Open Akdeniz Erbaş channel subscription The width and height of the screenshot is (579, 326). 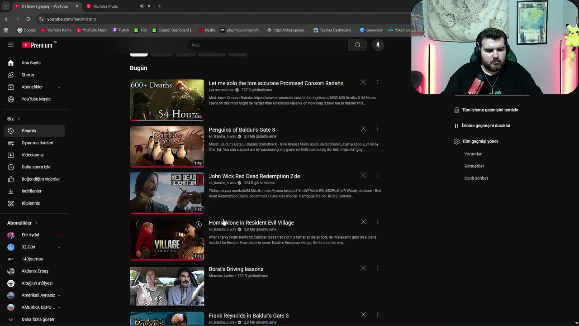tap(34, 271)
